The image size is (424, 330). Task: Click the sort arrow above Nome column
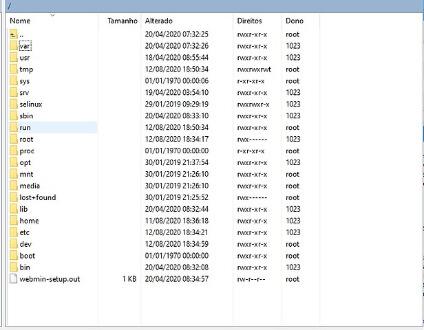[53, 15]
